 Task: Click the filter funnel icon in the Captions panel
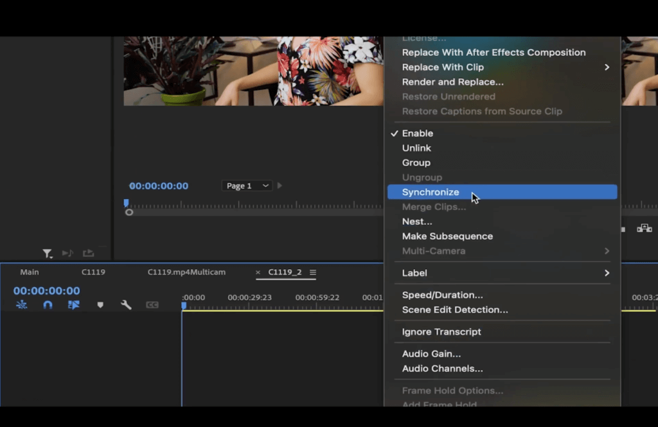point(47,253)
